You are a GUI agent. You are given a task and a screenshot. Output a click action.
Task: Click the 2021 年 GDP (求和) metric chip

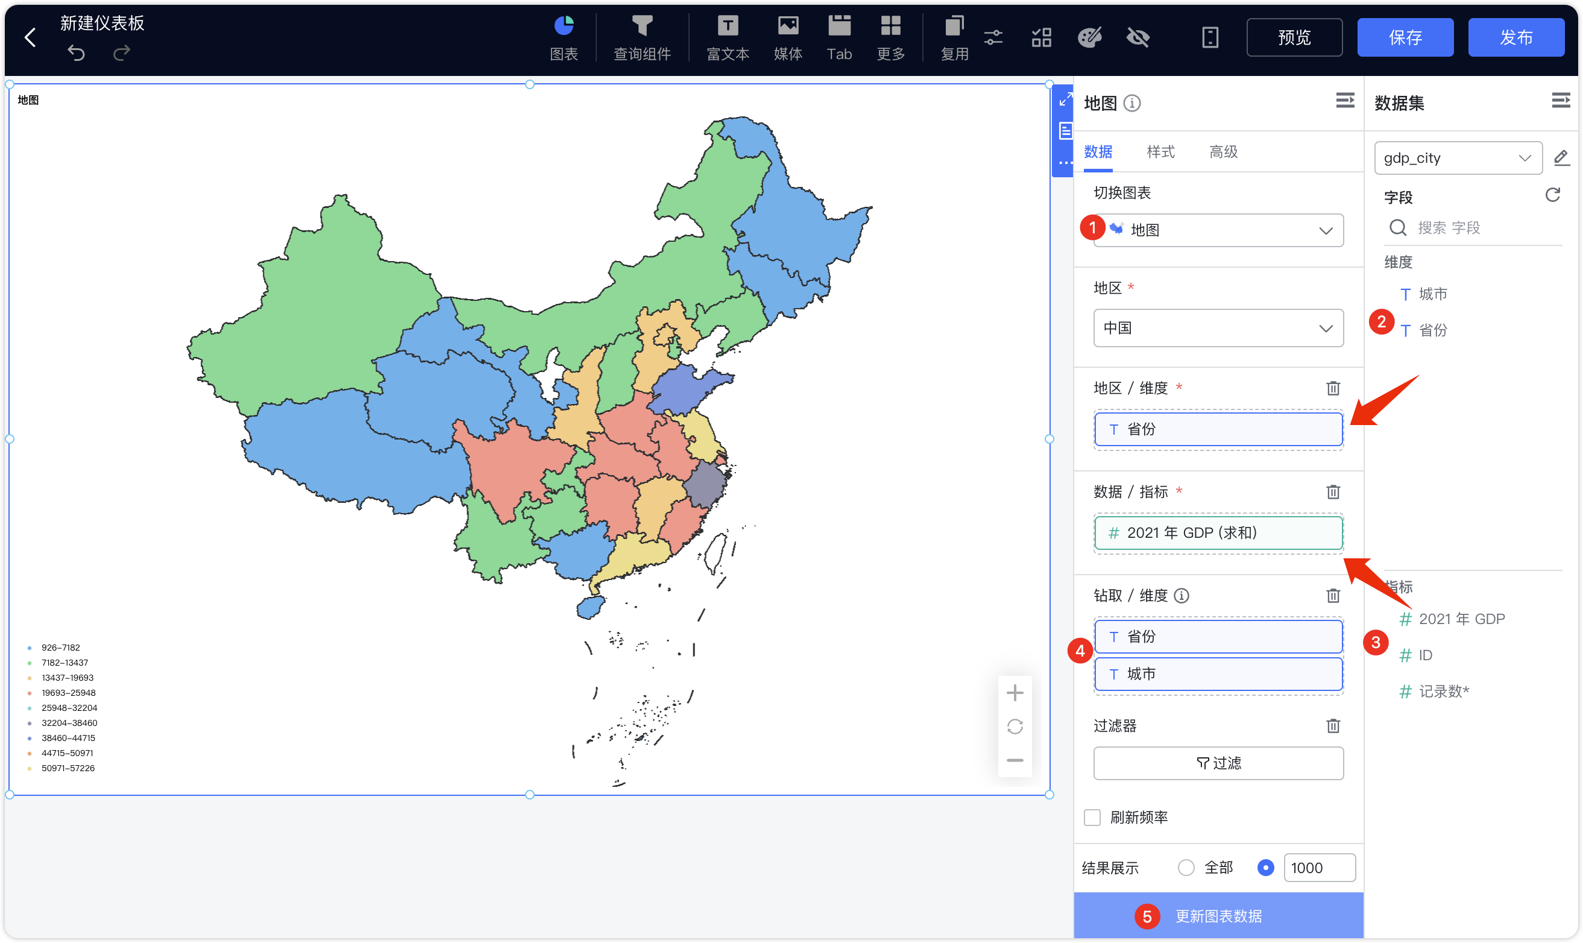1218,533
